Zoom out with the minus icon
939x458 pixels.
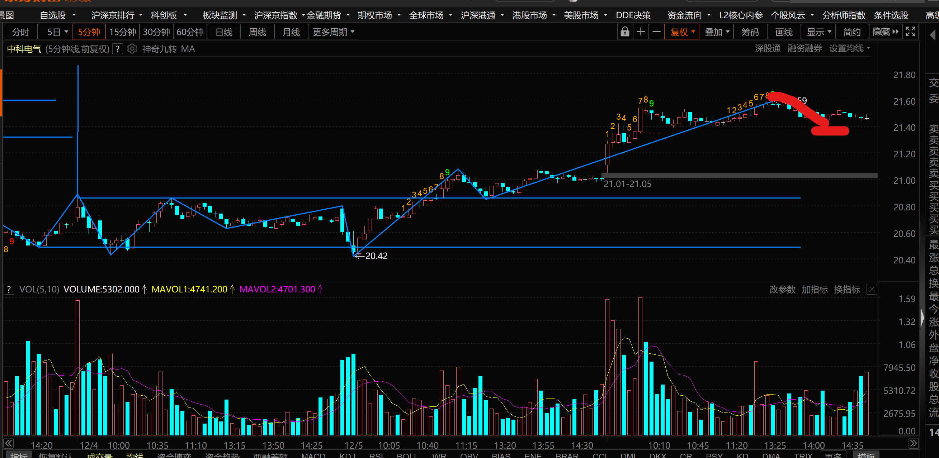[x=656, y=32]
